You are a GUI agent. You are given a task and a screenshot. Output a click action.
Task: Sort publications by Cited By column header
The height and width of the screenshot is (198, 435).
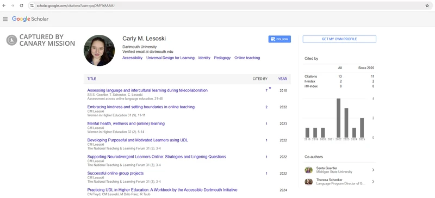(x=260, y=79)
